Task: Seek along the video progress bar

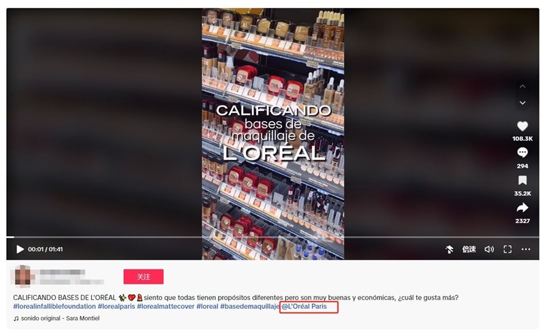Action: 272,237
